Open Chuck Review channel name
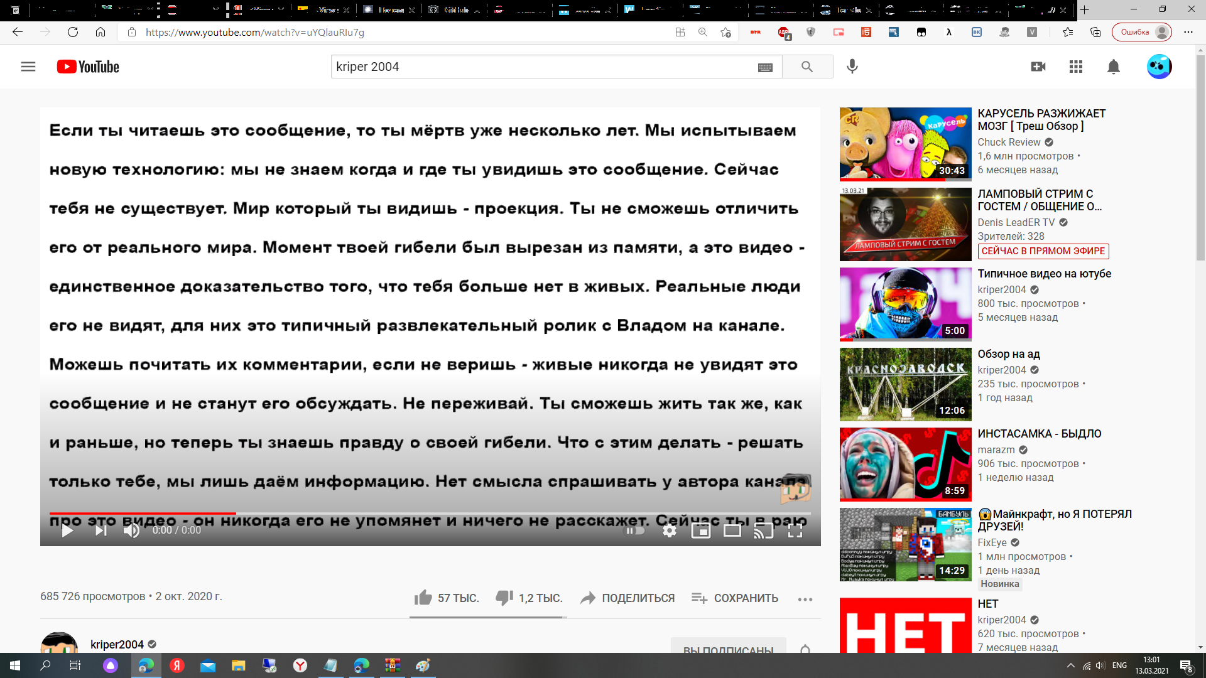 [1009, 142]
